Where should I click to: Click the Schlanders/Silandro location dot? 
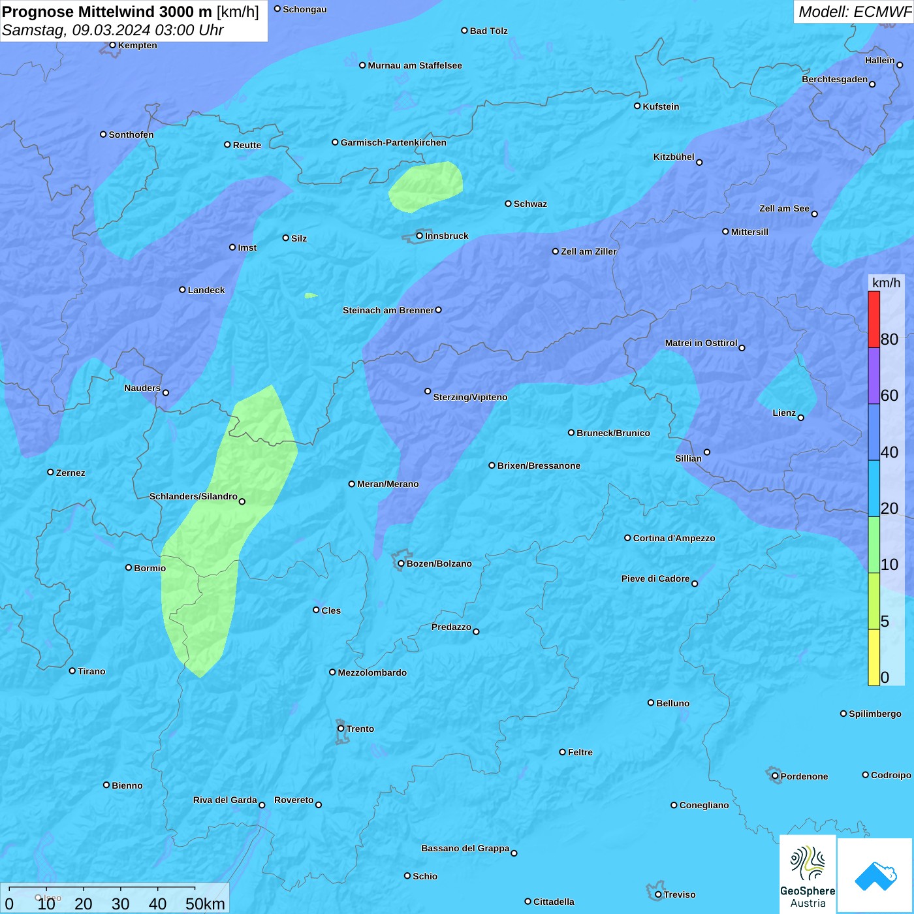point(242,501)
